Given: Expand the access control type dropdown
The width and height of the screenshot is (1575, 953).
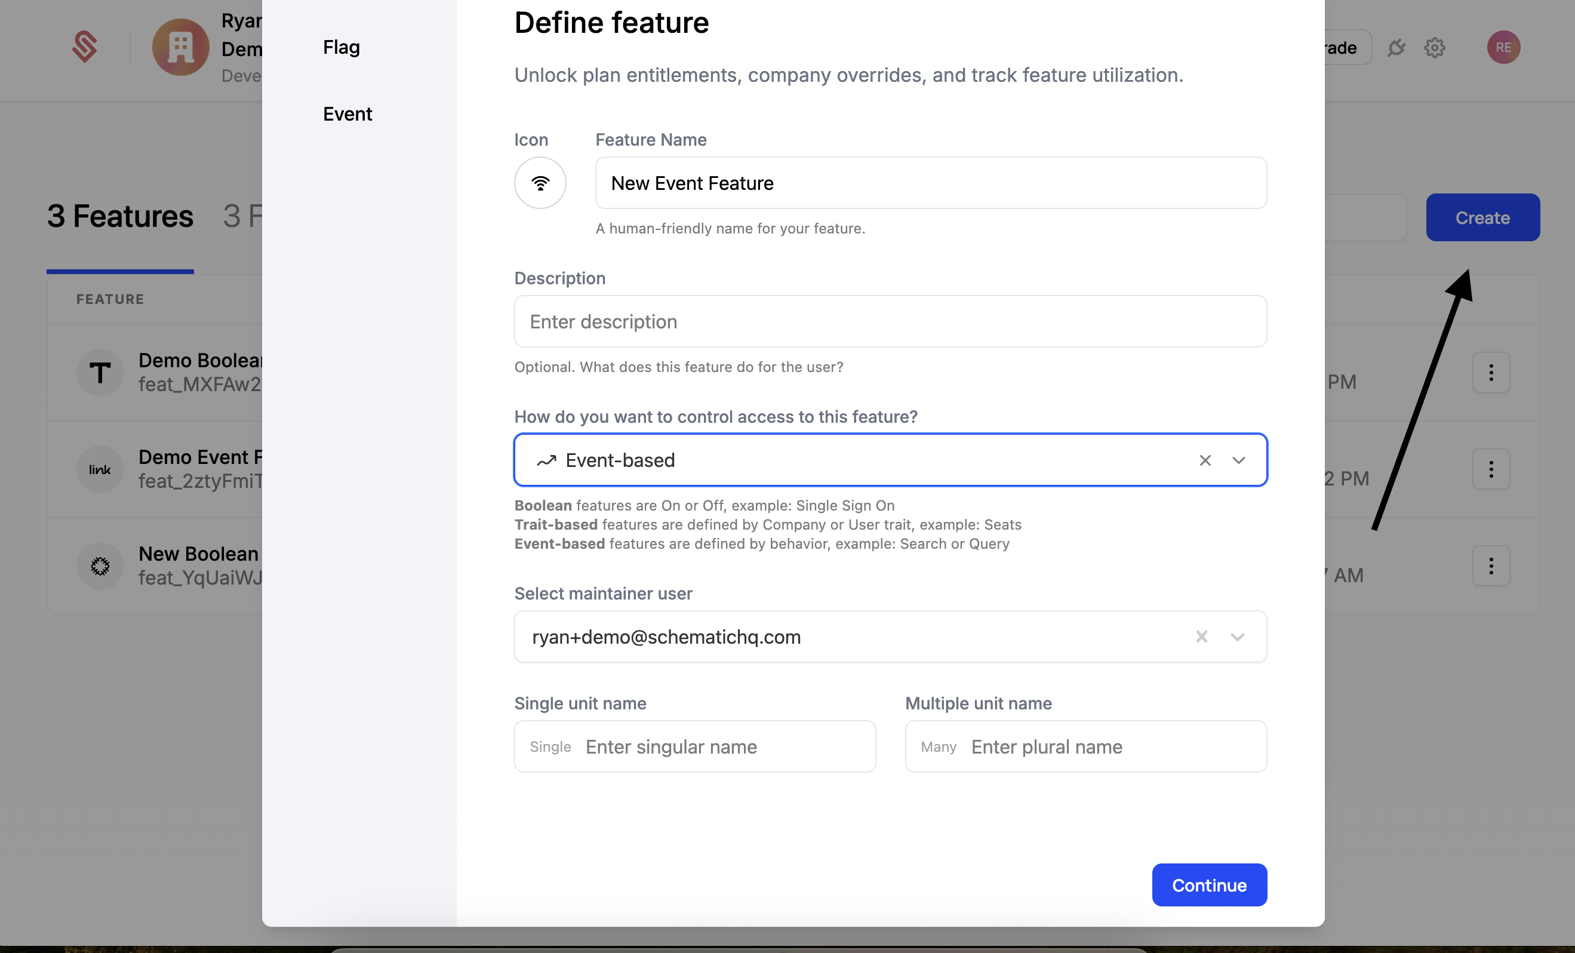Looking at the screenshot, I should 1239,460.
